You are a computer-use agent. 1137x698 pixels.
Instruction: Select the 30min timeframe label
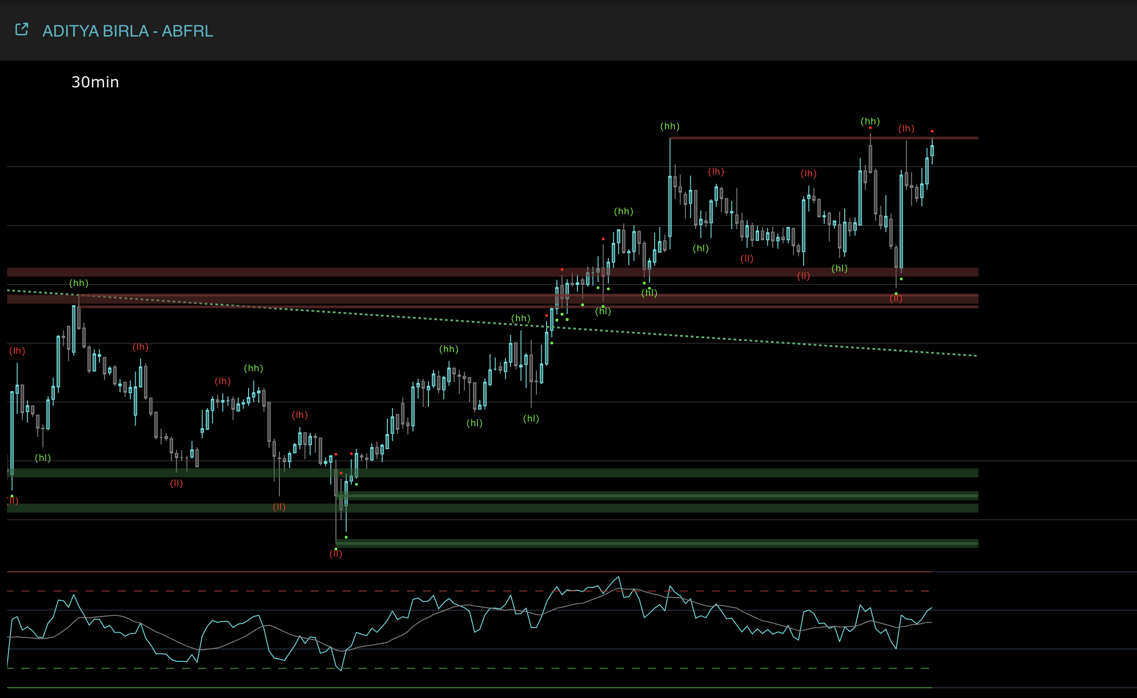tap(95, 82)
